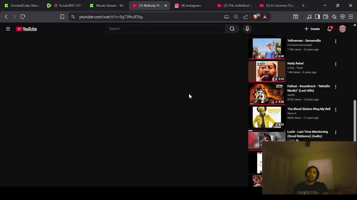This screenshot has height=200, width=357.
Task: Click Yellowman Sensemilla thumbnail
Action: (267, 48)
